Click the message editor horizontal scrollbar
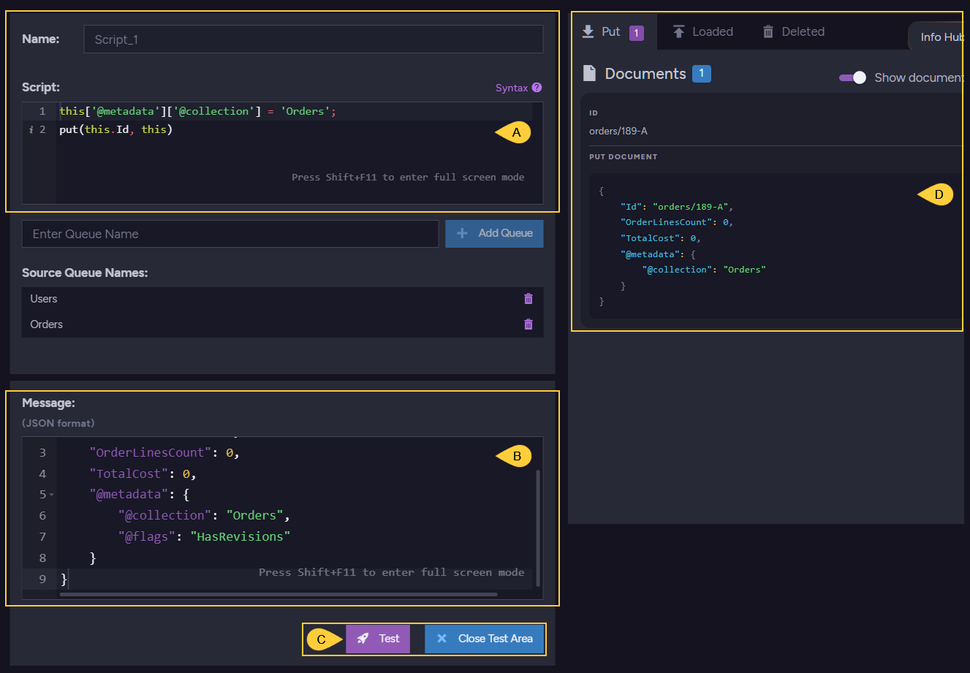 point(279,594)
